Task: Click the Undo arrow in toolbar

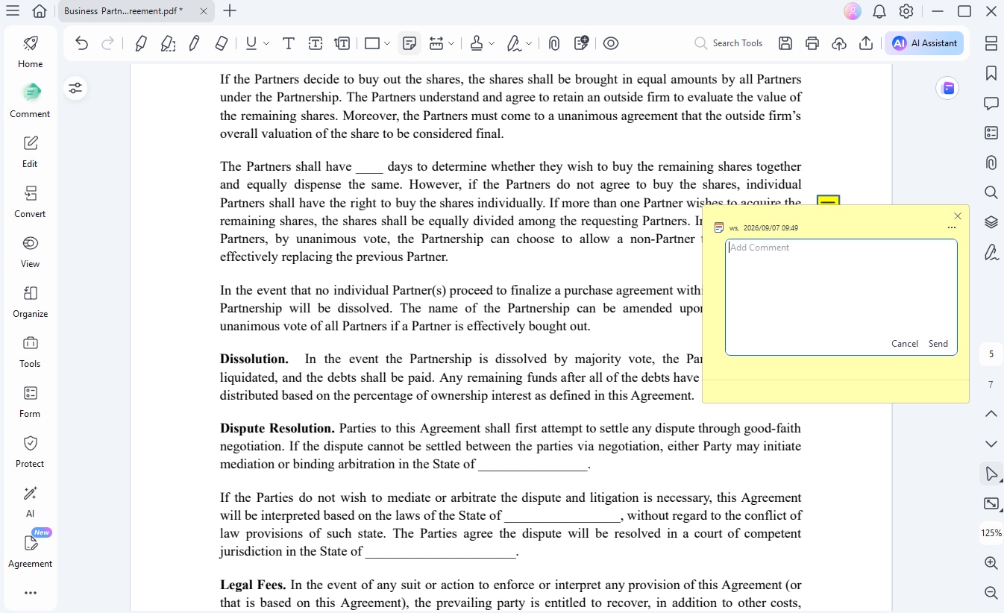Action: pyautogui.click(x=82, y=43)
